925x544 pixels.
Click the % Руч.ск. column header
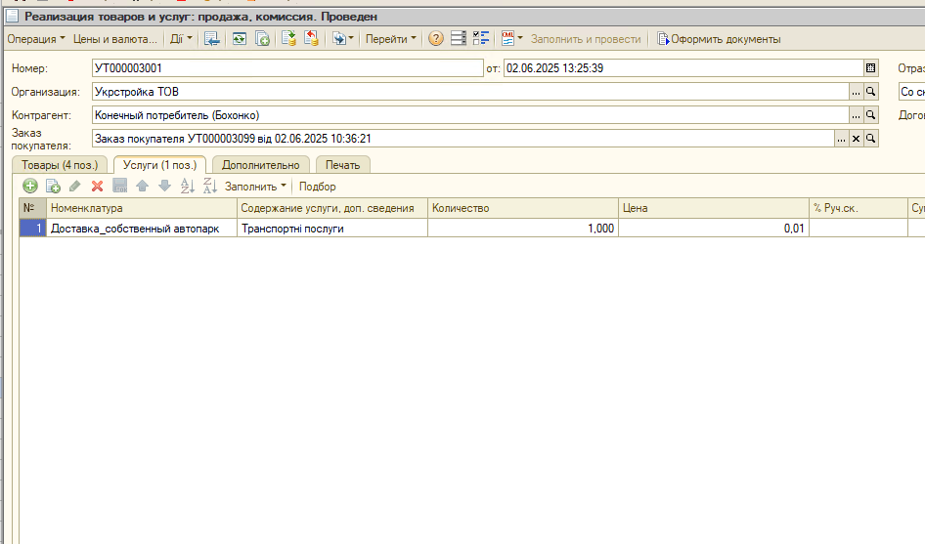(x=858, y=208)
